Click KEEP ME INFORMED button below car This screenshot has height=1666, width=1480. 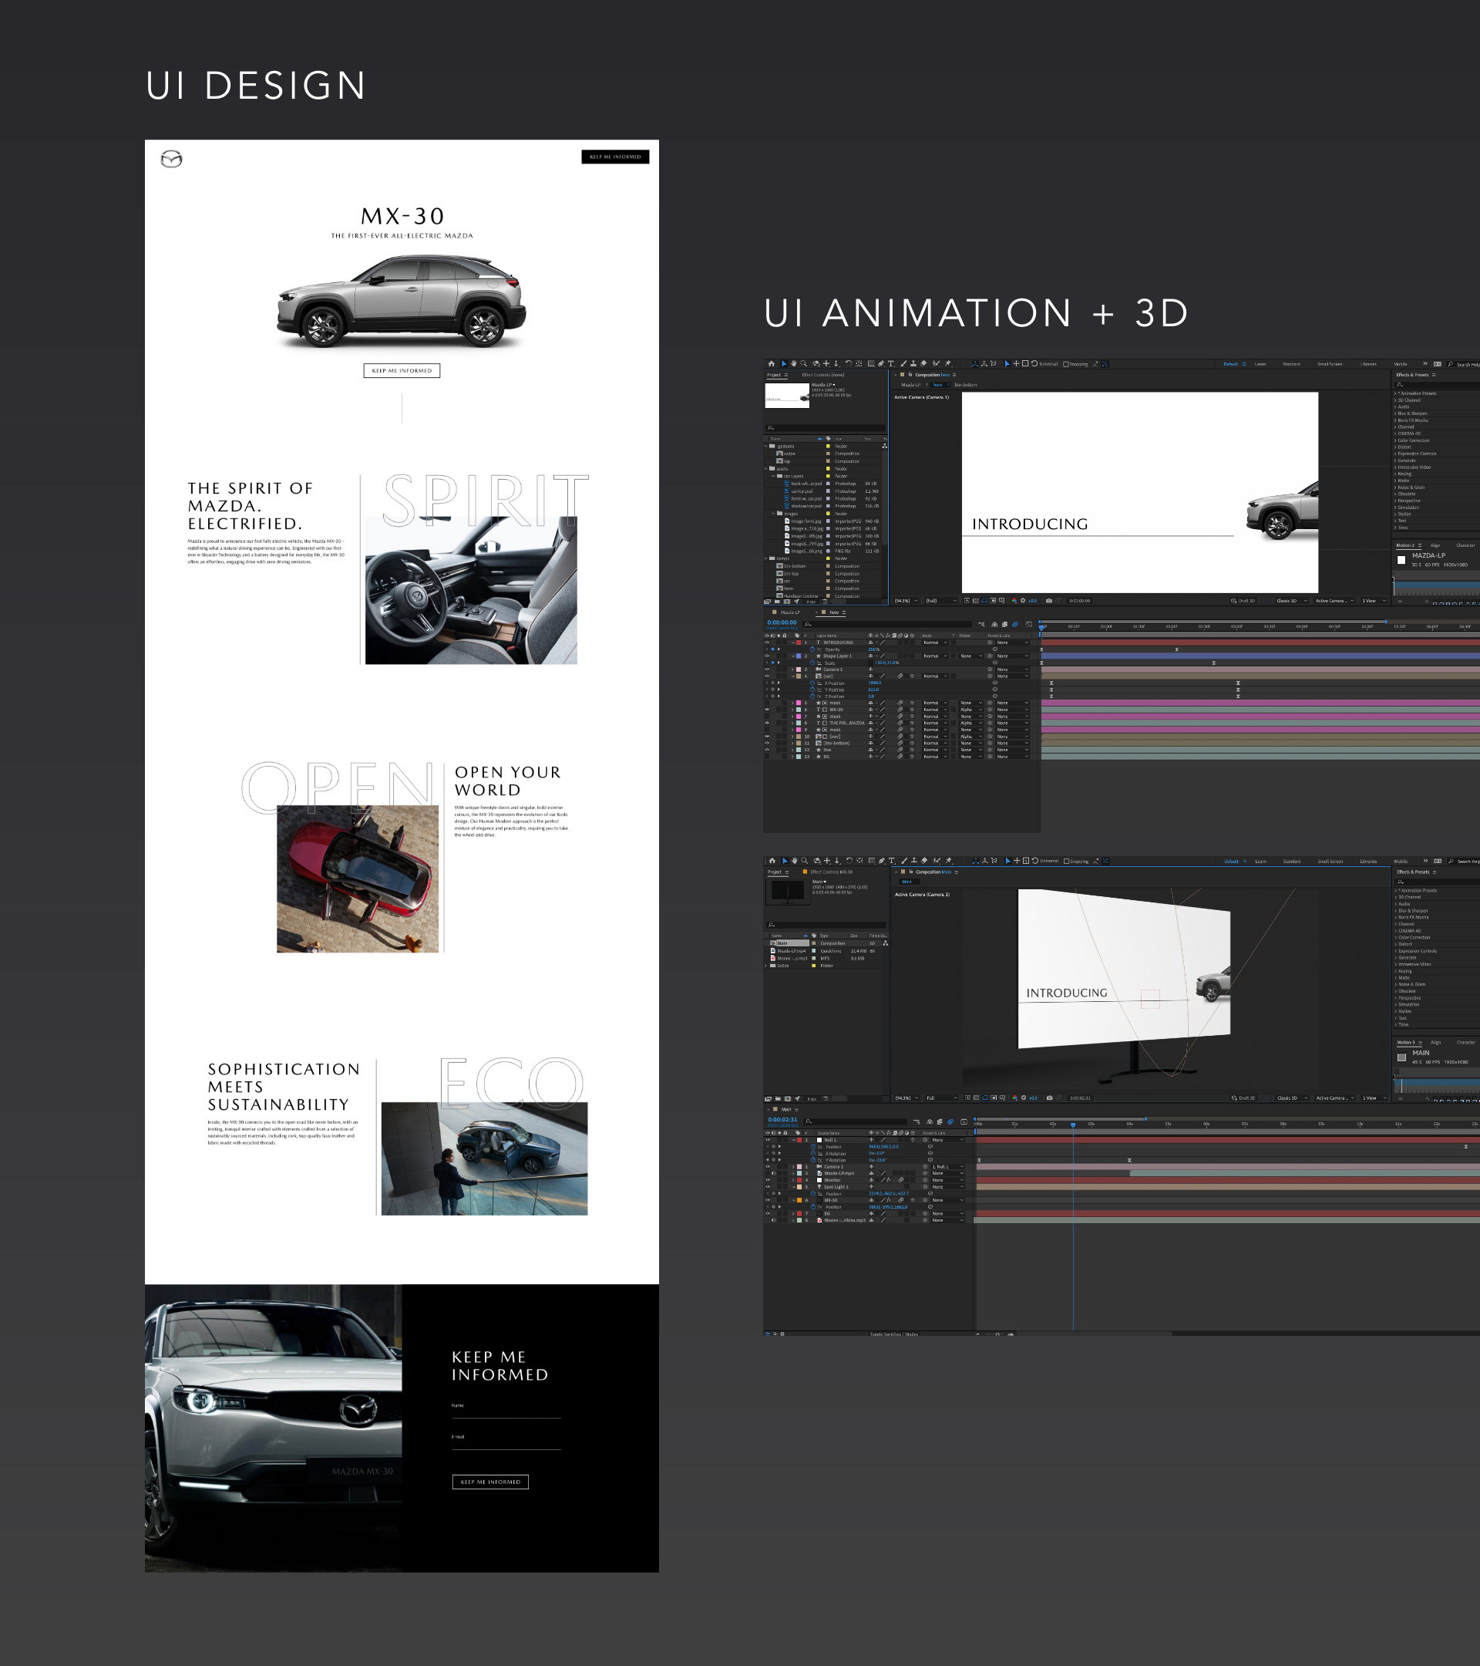tap(402, 370)
